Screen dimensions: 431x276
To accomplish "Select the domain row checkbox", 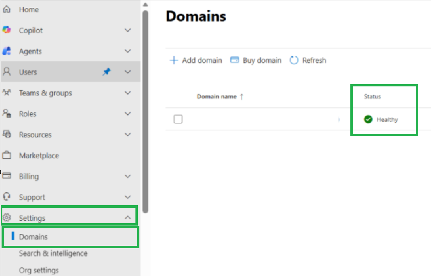I will [x=178, y=119].
